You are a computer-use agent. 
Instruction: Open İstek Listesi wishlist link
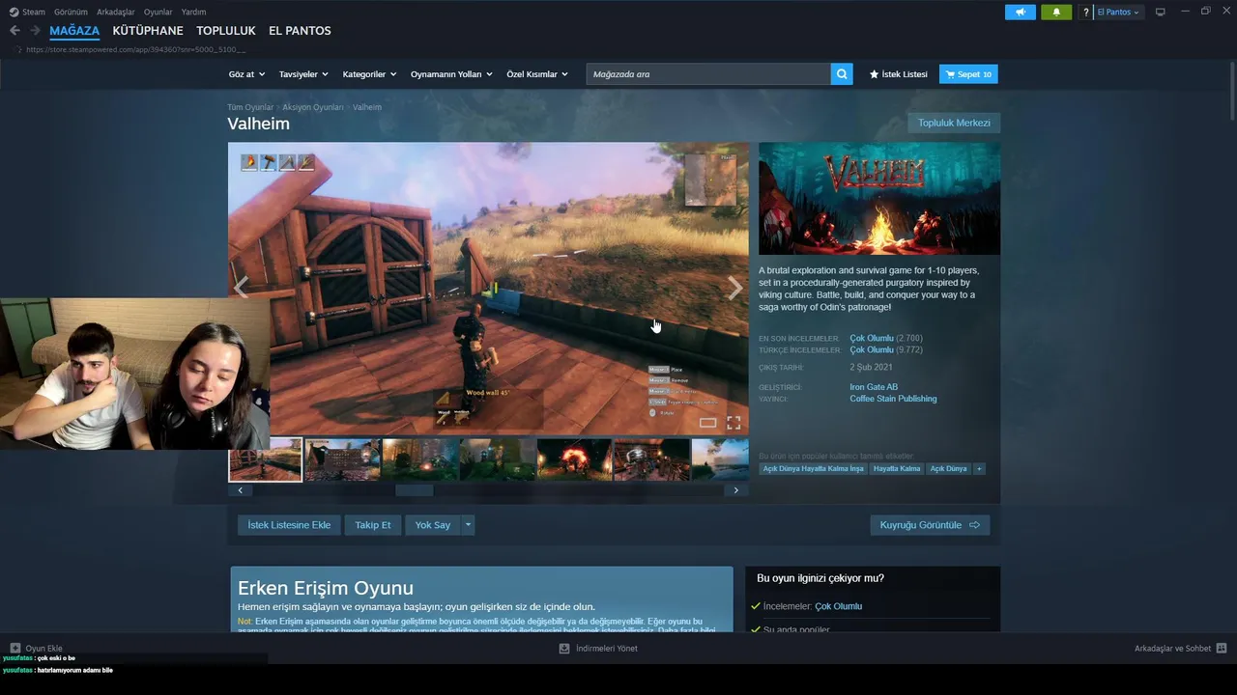pos(899,74)
